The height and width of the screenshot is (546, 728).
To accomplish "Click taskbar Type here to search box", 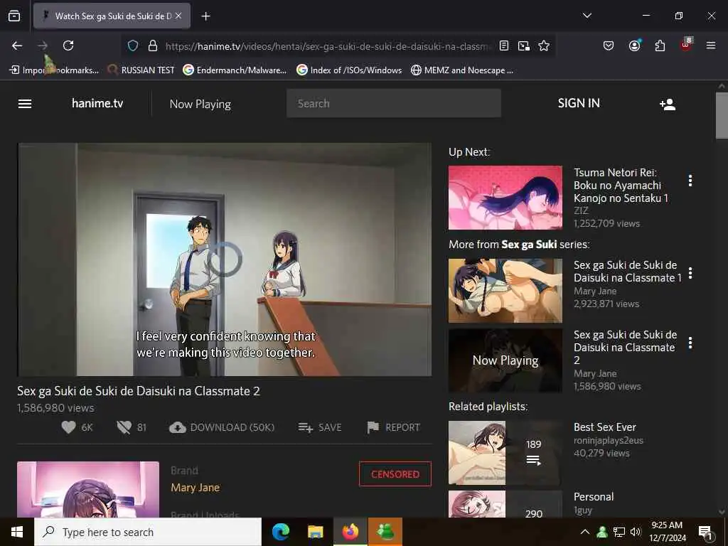I will coord(148,532).
